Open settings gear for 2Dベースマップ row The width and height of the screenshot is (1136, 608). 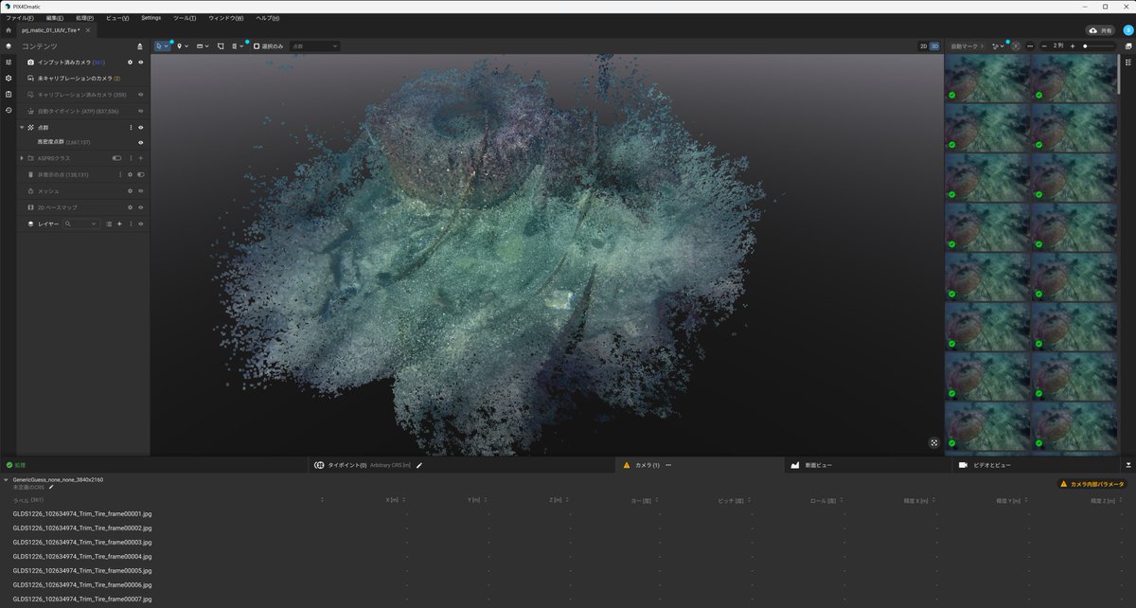point(131,207)
